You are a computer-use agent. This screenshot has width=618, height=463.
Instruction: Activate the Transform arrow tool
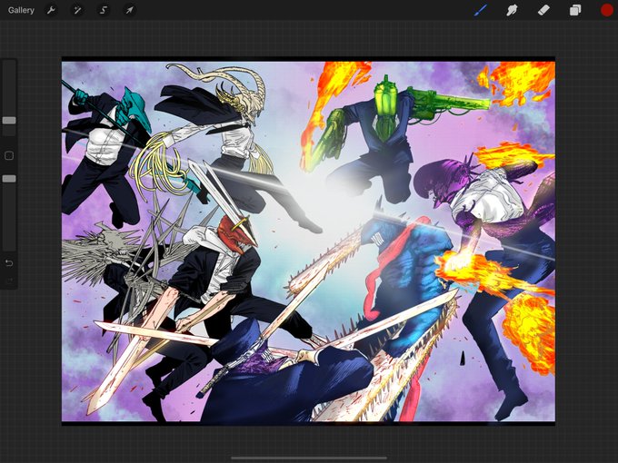[x=129, y=10]
